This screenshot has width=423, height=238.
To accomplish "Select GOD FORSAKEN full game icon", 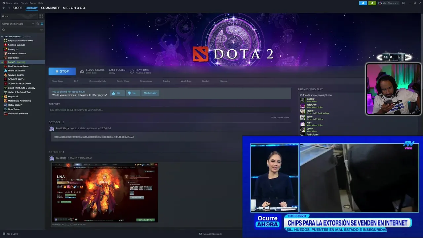I will 5,79.
